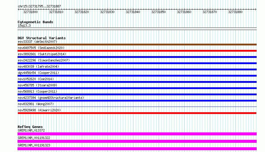Click the blue nsv456785 variant bar

pyautogui.click(x=137, y=88)
